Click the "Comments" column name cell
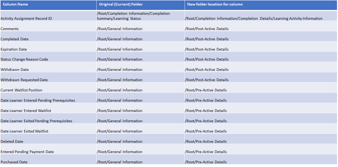This screenshot has width=338, height=167. [10, 29]
